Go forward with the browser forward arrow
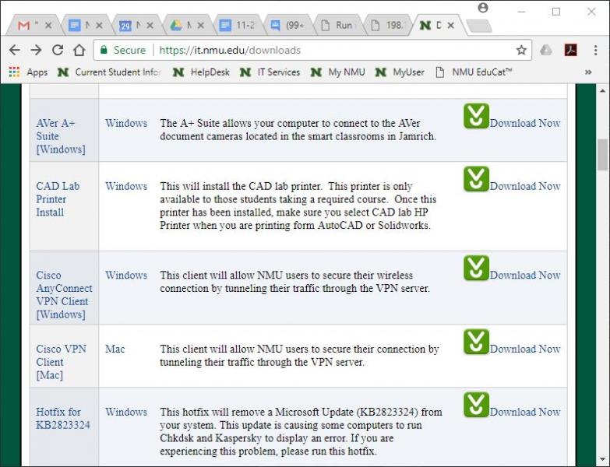Screen dimensions: 610x467 (x=36, y=50)
